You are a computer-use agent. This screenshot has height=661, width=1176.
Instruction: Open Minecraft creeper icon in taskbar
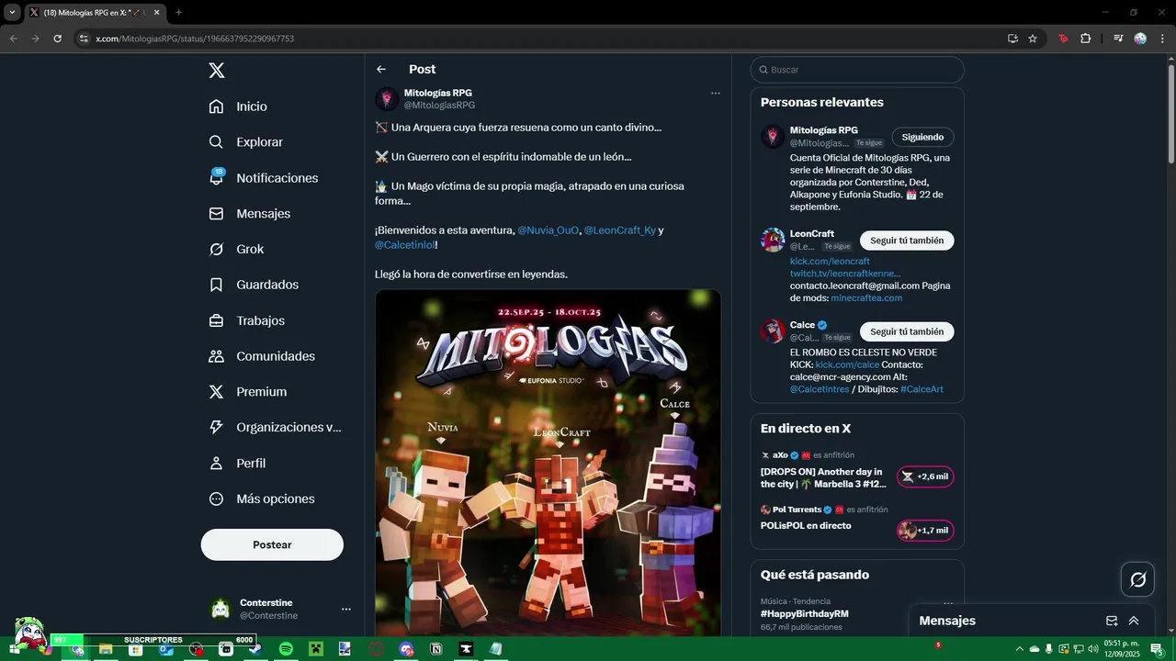tap(315, 649)
